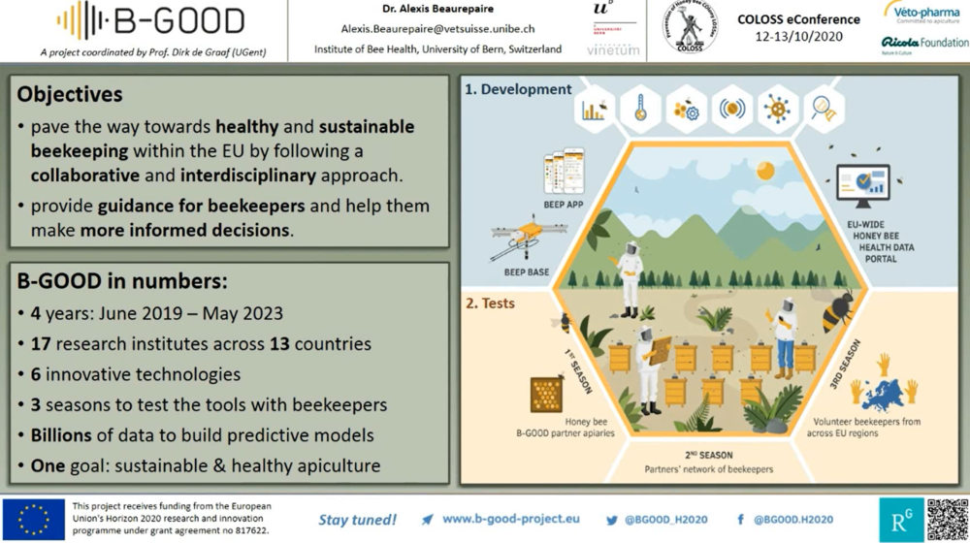970x543 pixels.
Task: Click 'One goal: sustainable & healthy apiculture'
Action: click(206, 465)
